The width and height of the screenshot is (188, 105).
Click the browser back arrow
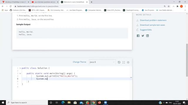click(x=3, y=6)
